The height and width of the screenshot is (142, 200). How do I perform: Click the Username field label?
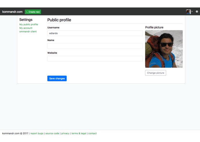tap(53, 28)
